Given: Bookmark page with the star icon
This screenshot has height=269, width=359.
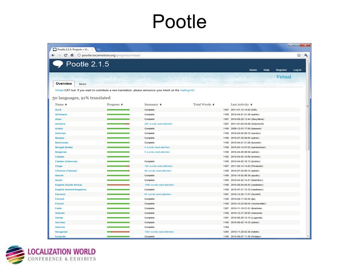Looking at the screenshot, I should coord(299,55).
